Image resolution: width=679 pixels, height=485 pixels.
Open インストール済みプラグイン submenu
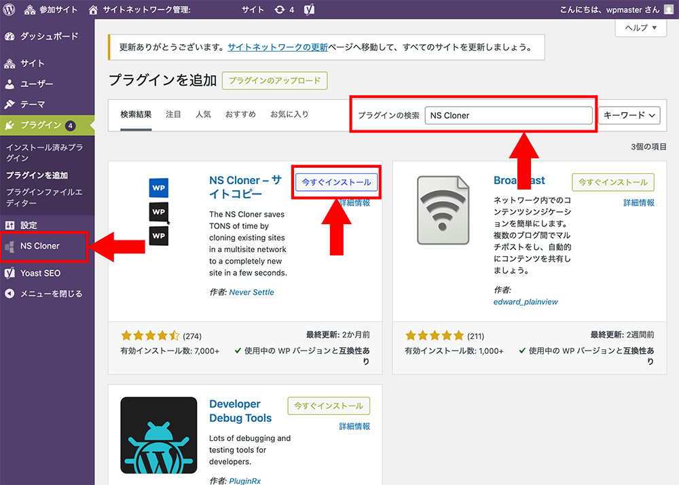[44, 152]
